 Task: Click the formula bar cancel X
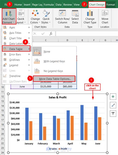point(35,34)
